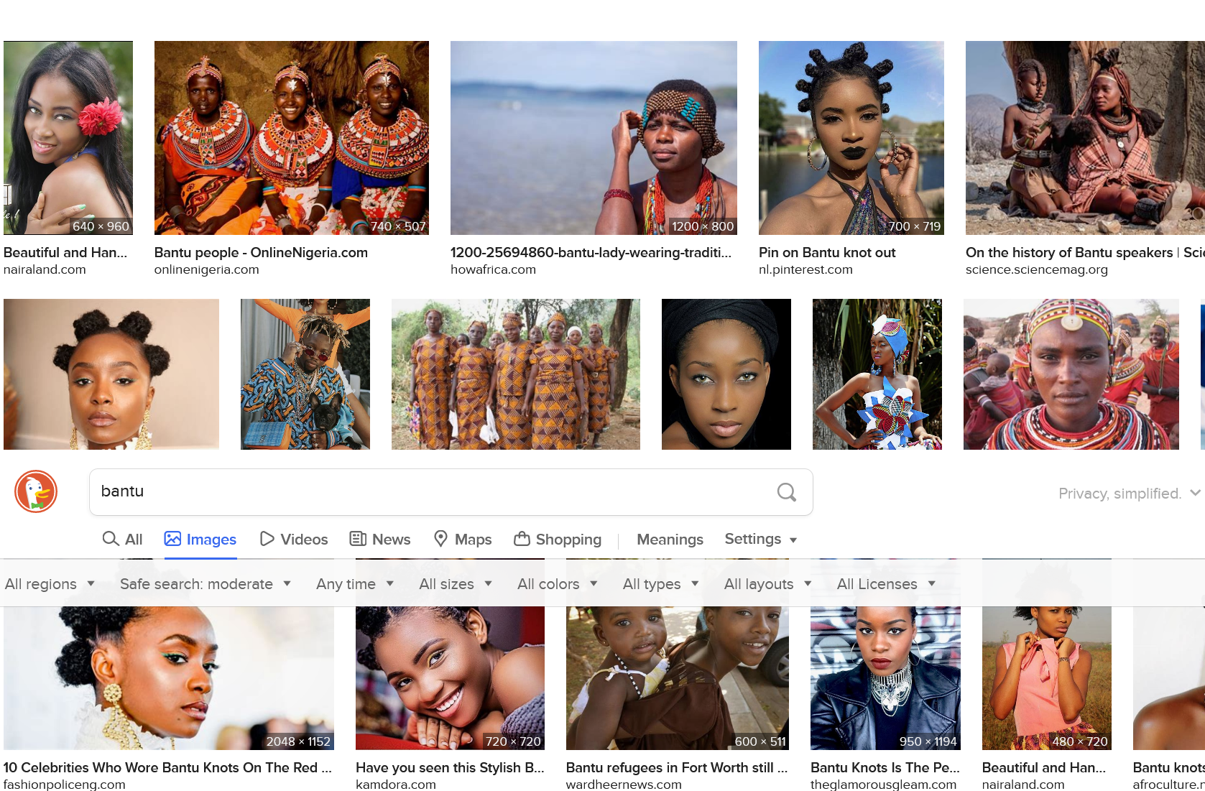Open the Samburu woman close-up portrait image
Viewport: 1205px width, 791px height.
(1071, 374)
